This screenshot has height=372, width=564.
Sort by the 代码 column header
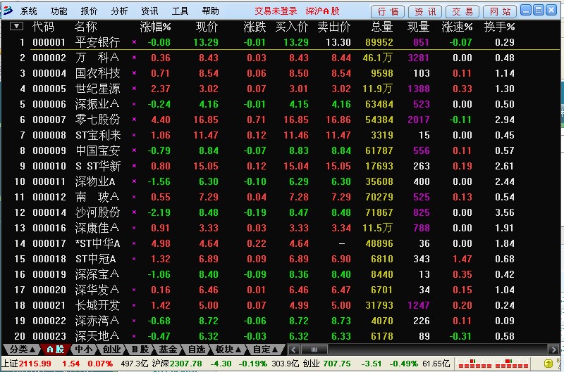(43, 27)
